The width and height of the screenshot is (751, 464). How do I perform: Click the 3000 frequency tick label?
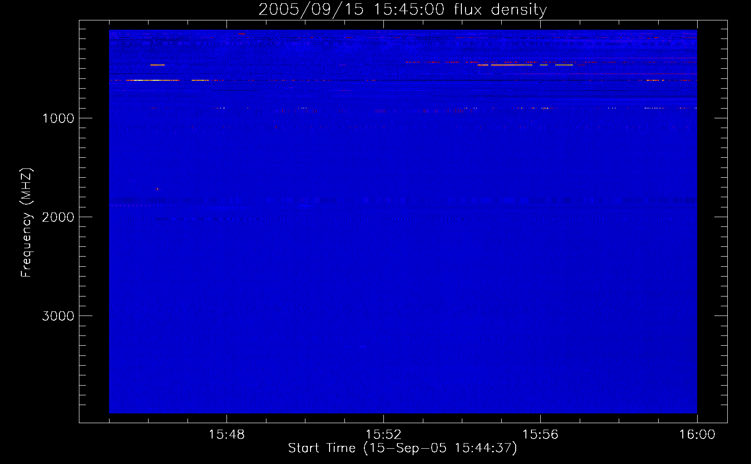click(x=58, y=316)
